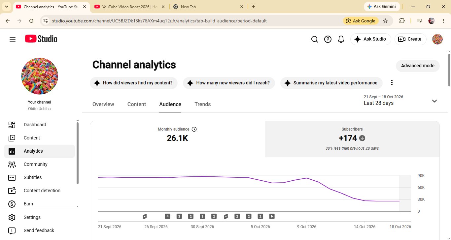This screenshot has width=451, height=240.
Task: Click the down arrow icon beside +174
Action: pyautogui.click(x=362, y=138)
